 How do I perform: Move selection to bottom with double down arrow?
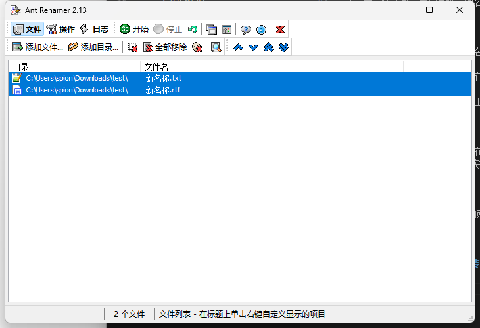point(284,47)
